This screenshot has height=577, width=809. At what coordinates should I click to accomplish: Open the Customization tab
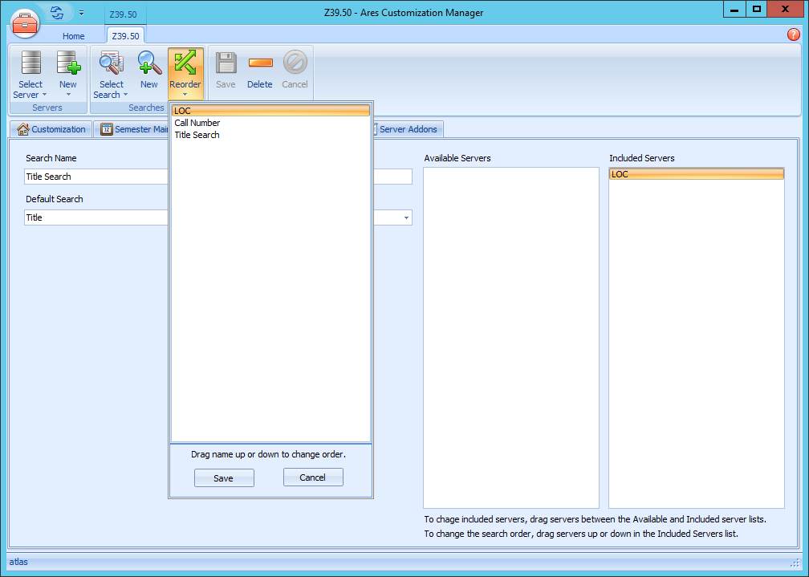coord(51,129)
